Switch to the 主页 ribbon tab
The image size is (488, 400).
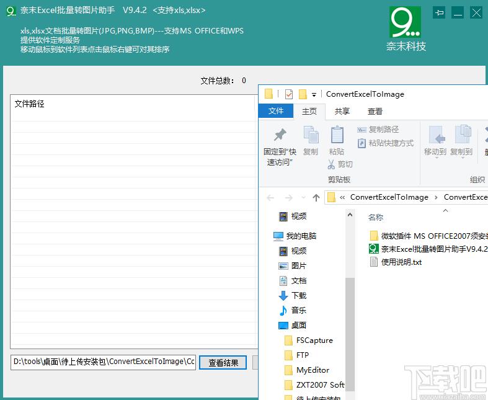coord(309,111)
